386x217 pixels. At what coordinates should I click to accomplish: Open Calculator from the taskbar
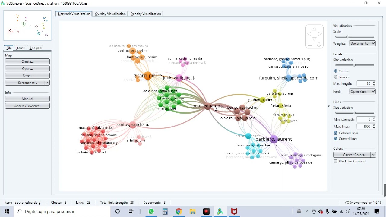165,212
